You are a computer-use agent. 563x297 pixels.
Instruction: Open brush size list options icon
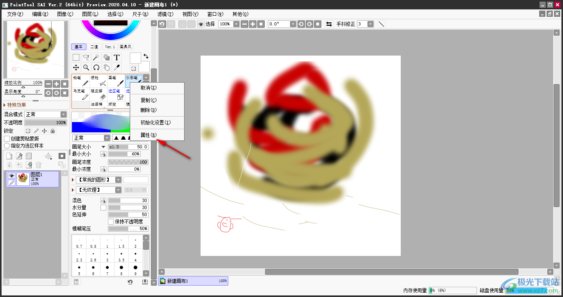click(x=76, y=282)
